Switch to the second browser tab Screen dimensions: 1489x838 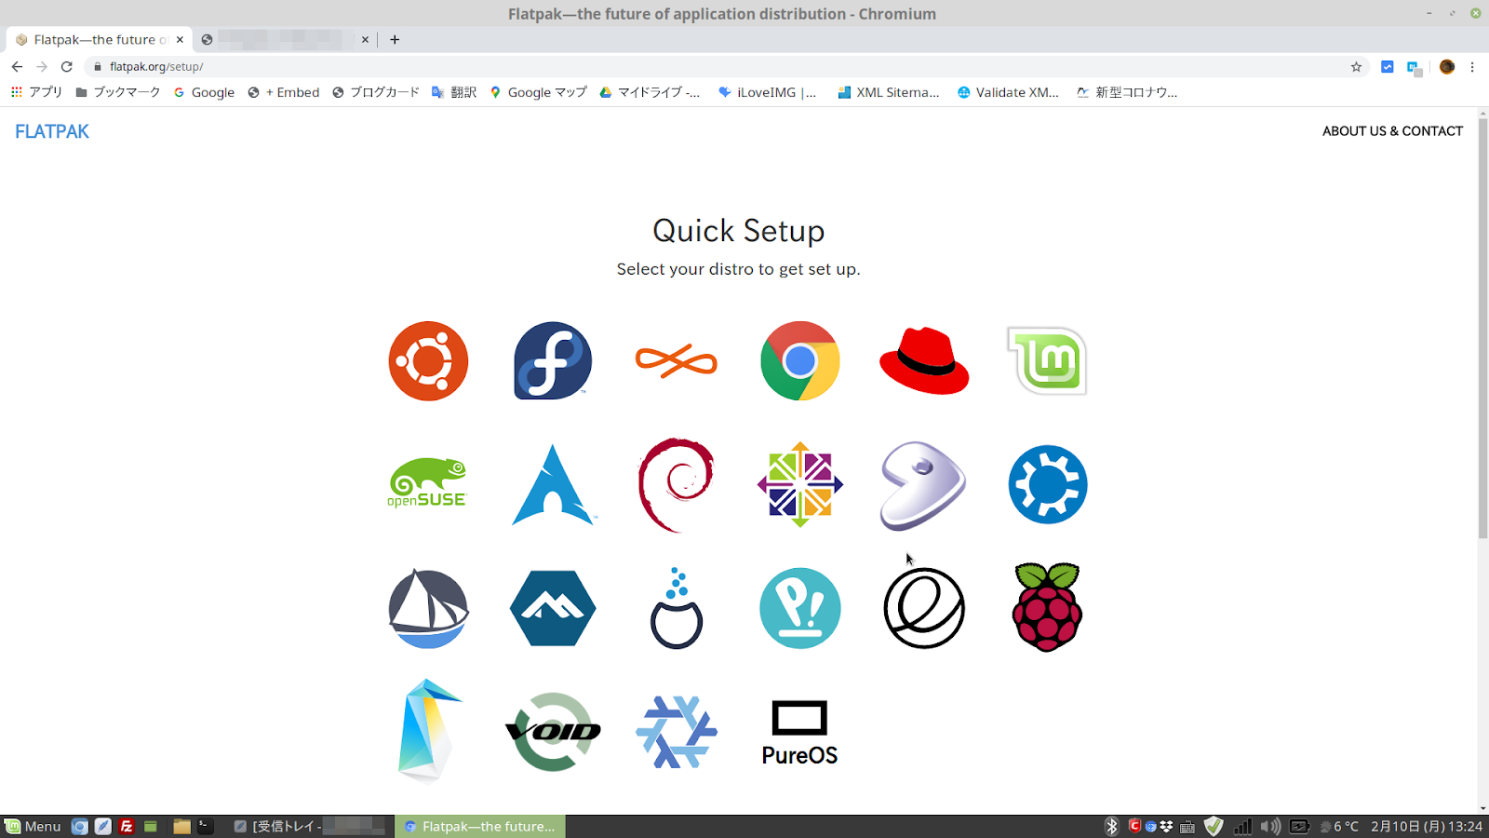(287, 39)
